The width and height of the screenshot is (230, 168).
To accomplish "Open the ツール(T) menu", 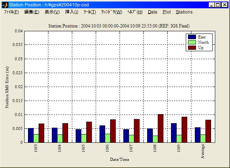I will (x=90, y=12).
